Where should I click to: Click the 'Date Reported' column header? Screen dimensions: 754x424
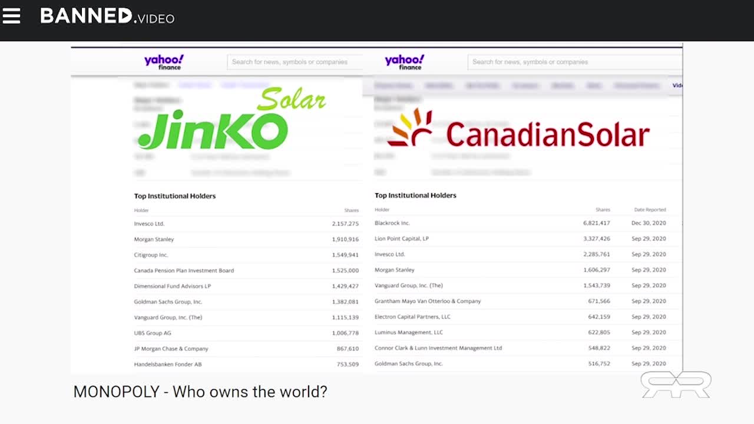tap(650, 210)
